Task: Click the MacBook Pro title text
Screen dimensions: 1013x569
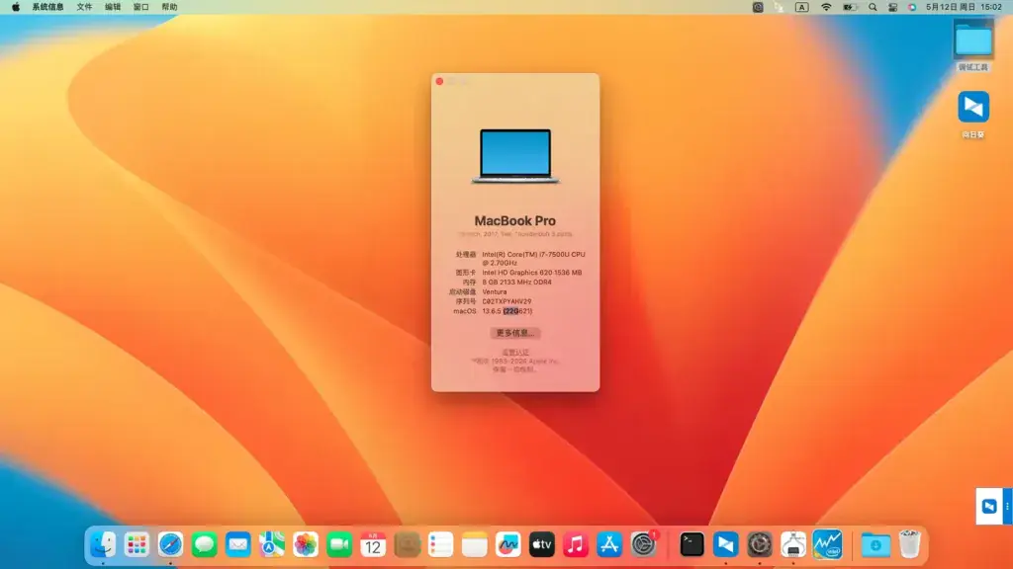Action: [x=514, y=220]
